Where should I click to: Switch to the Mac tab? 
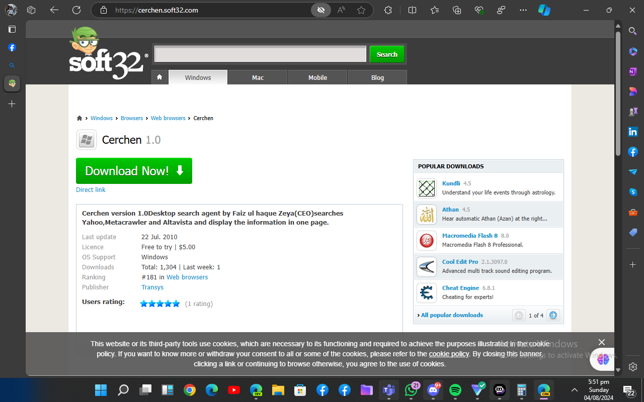(x=258, y=77)
